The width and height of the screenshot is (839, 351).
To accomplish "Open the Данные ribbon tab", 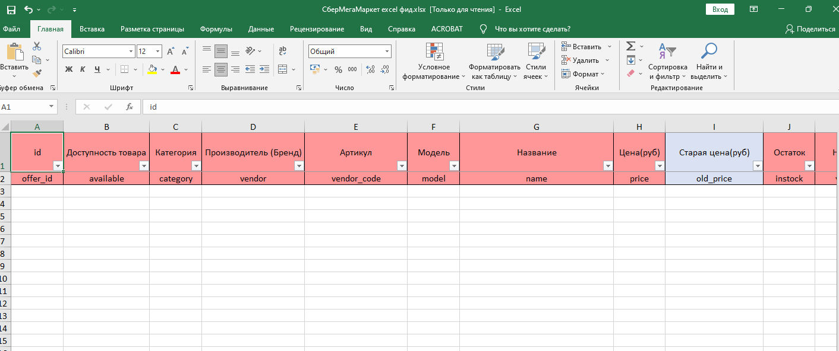I will click(x=261, y=29).
